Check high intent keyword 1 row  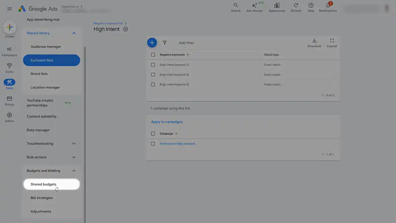pos(153,65)
